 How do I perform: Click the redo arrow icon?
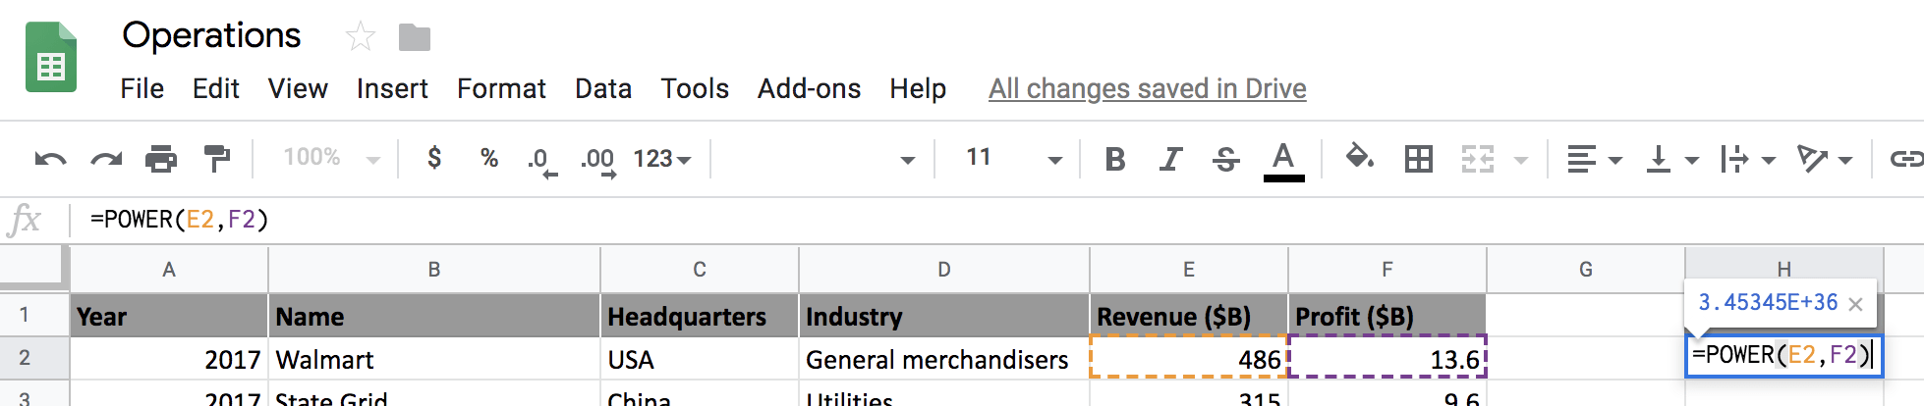tap(106, 159)
